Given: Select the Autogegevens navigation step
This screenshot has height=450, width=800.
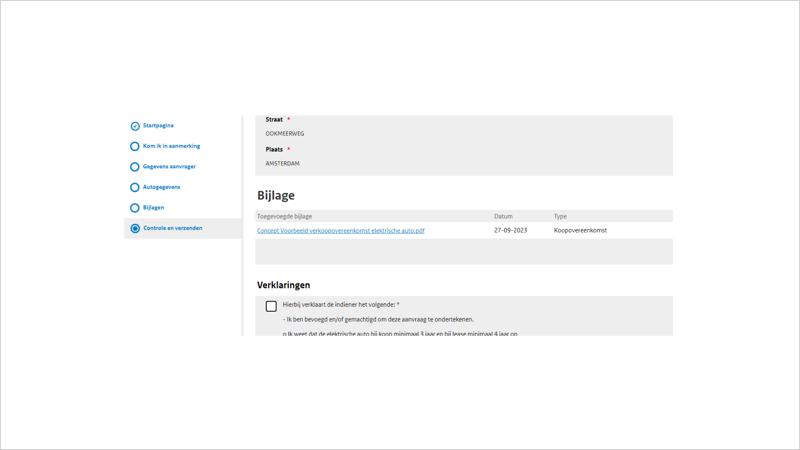Looking at the screenshot, I should point(161,187).
